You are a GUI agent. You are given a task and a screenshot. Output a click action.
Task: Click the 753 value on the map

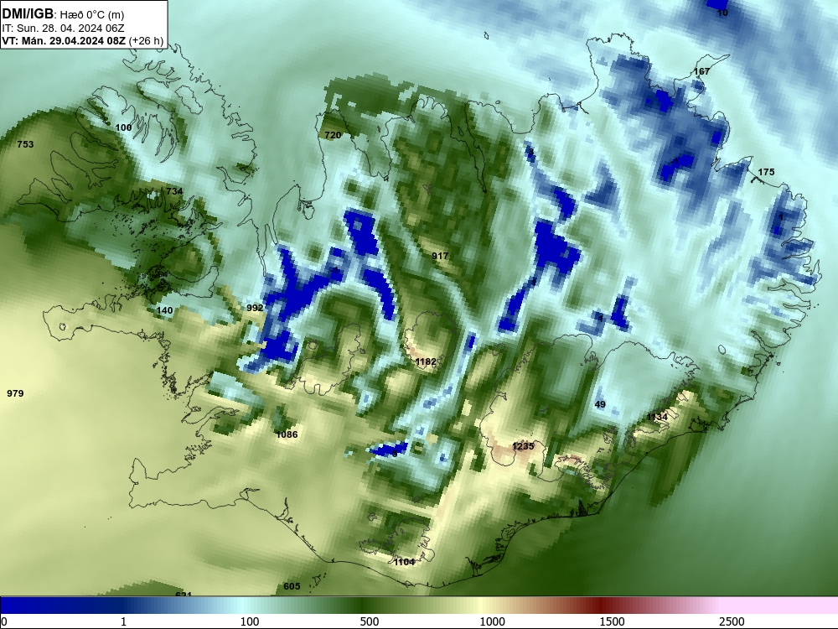25,144
